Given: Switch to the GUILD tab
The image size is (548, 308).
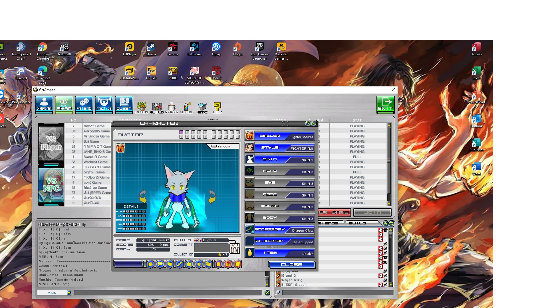Looking at the screenshot, I should point(357,223).
